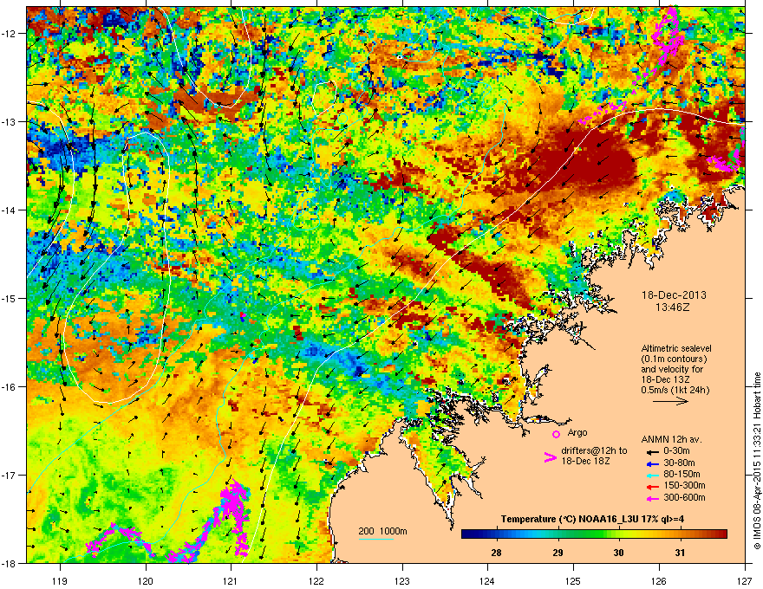Click the longitude axis label '123'
The height and width of the screenshot is (589, 763).
click(402, 580)
